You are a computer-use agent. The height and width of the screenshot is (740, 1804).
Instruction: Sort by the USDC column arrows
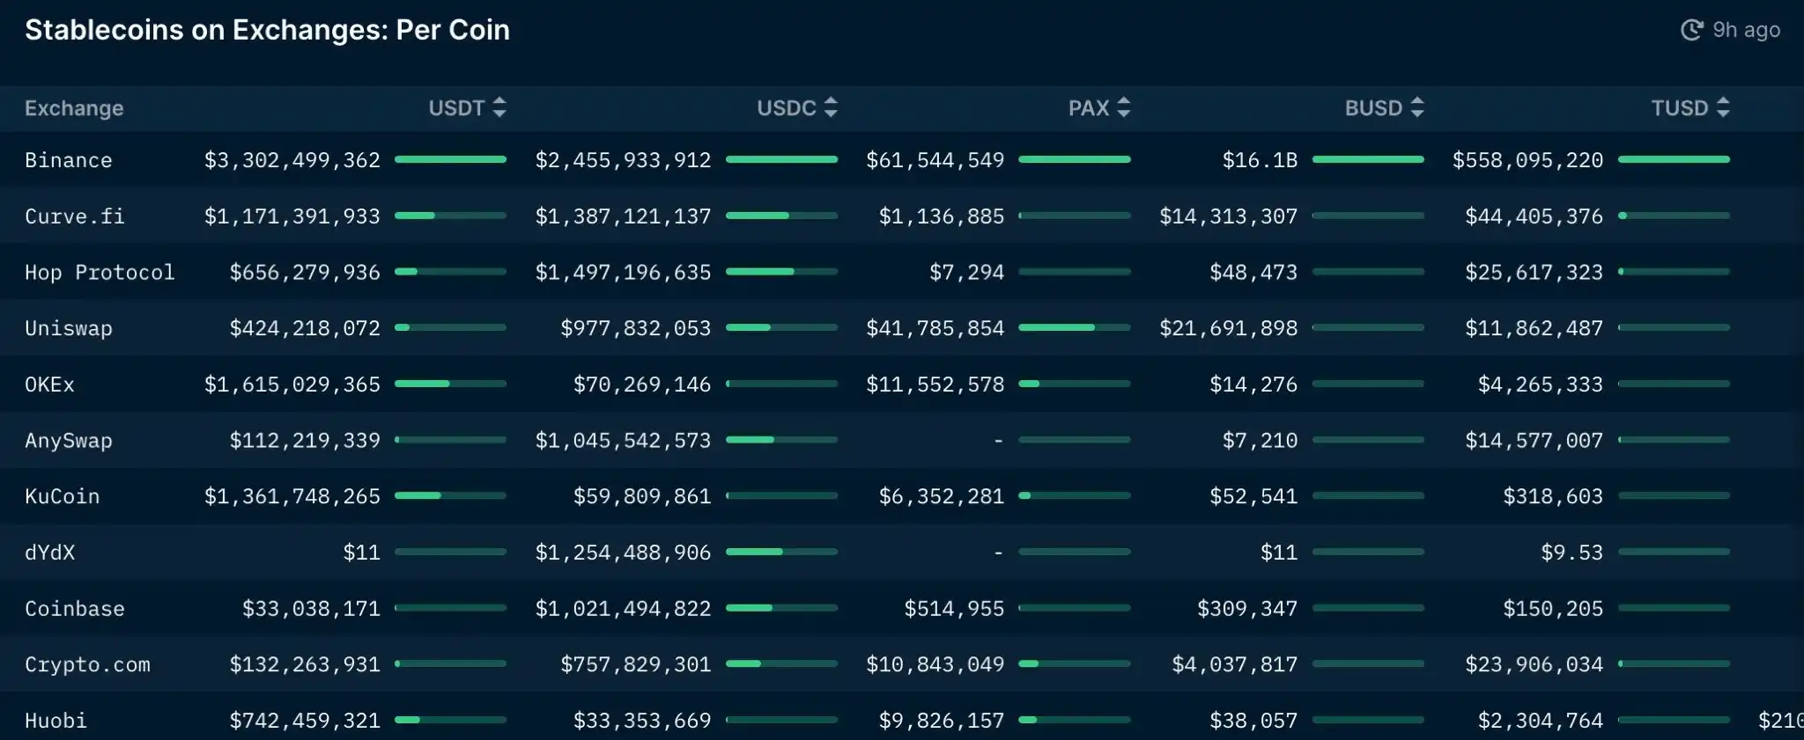click(x=831, y=108)
